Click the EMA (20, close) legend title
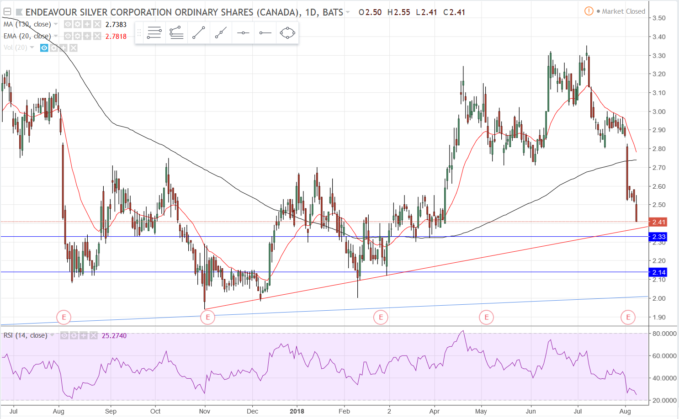Image resolution: width=679 pixels, height=419 pixels. click(27, 36)
